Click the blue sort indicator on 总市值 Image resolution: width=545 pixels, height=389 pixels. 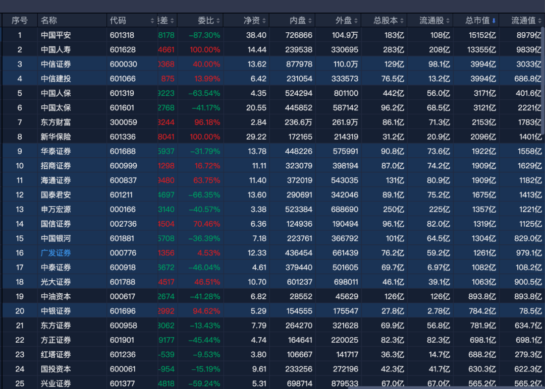tap(493, 20)
